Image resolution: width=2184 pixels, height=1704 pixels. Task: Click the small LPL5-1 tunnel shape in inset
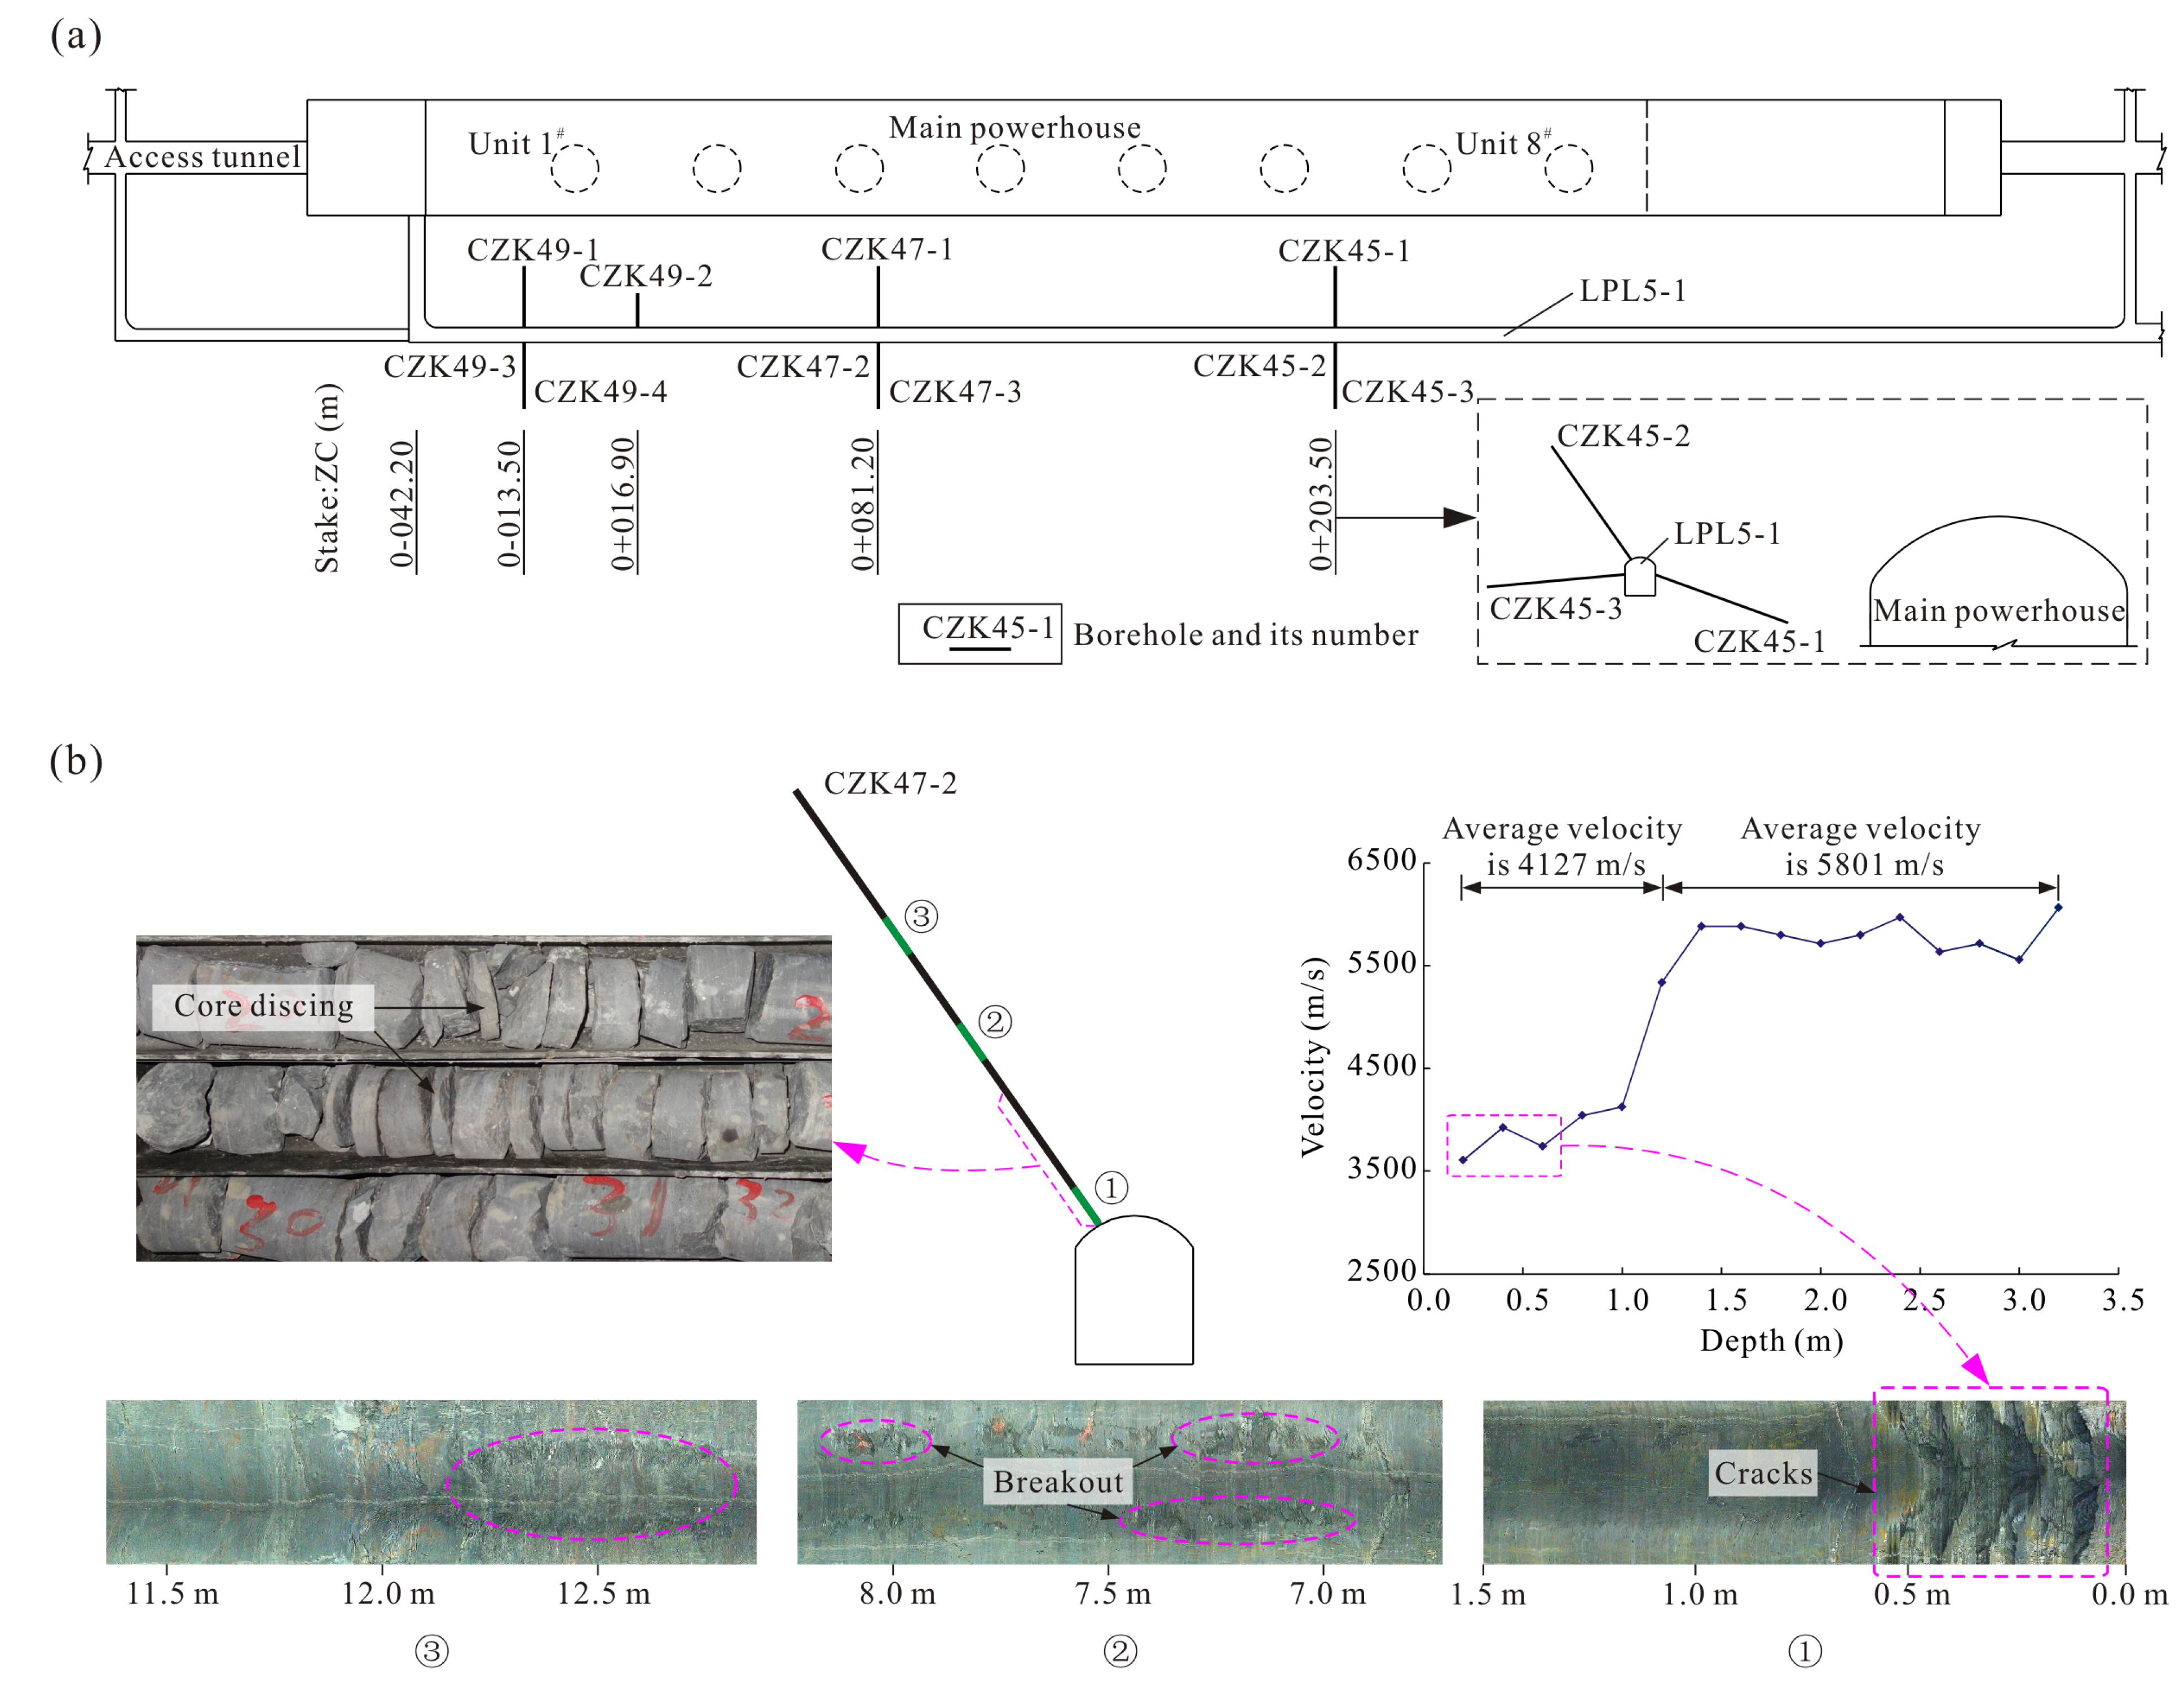pos(1640,578)
